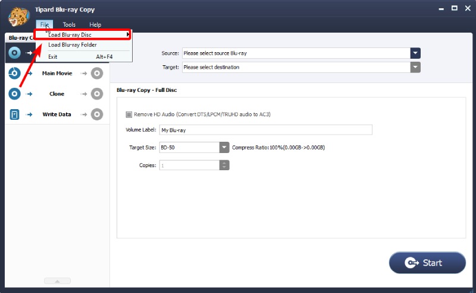Open the Tools menu

click(69, 24)
